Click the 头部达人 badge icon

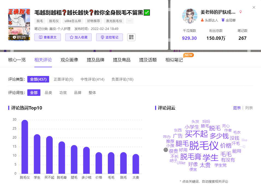pyautogui.click(x=202, y=20)
